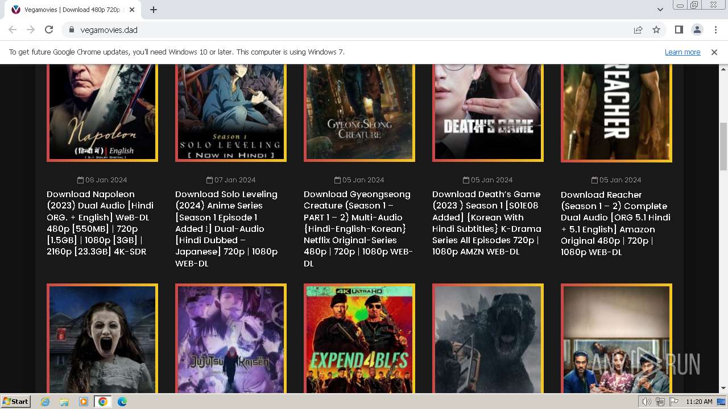
Task: Click the 05 Jan 2024 date under Death's Game
Action: (488, 180)
